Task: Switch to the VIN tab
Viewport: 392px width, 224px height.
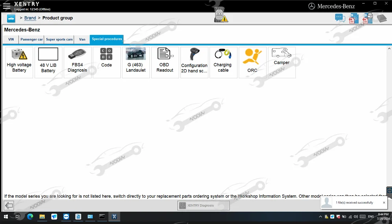Action: (x=11, y=40)
